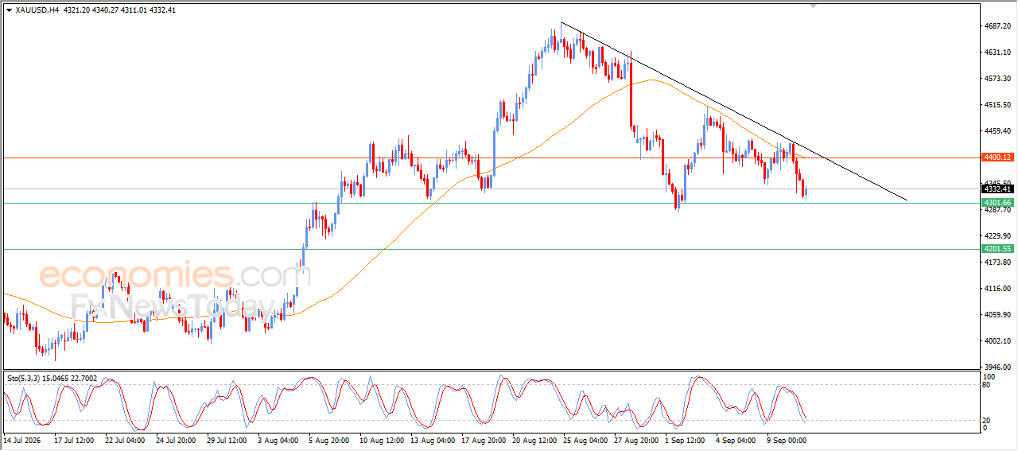Click the 14 Jul 2026 date label
The width and height of the screenshot is (1018, 451).
(24, 439)
